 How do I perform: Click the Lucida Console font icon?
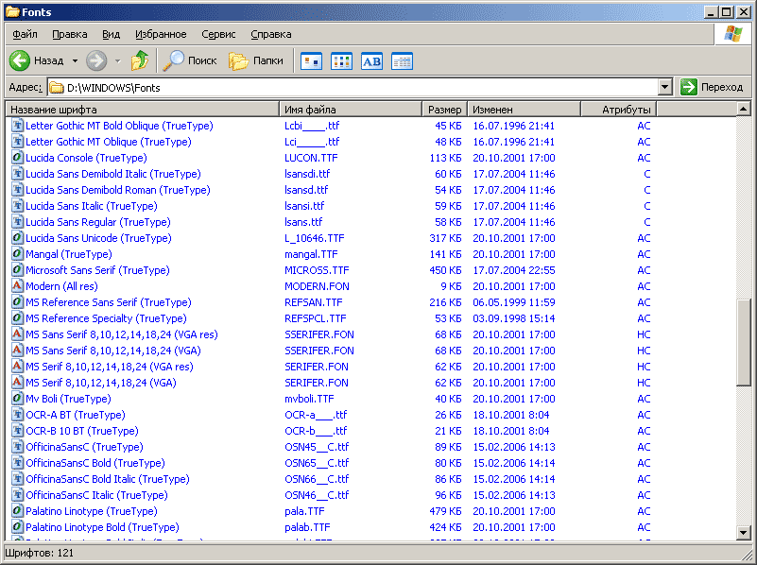(x=17, y=158)
